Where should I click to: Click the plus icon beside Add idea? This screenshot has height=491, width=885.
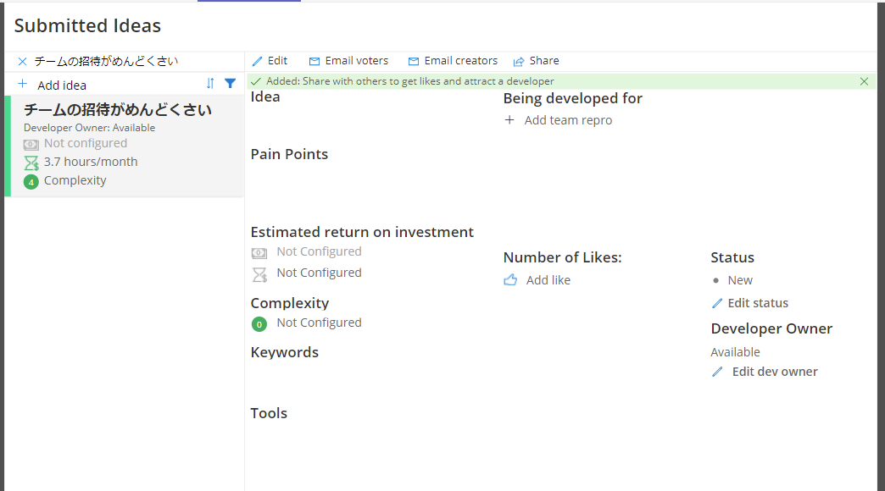tap(23, 85)
